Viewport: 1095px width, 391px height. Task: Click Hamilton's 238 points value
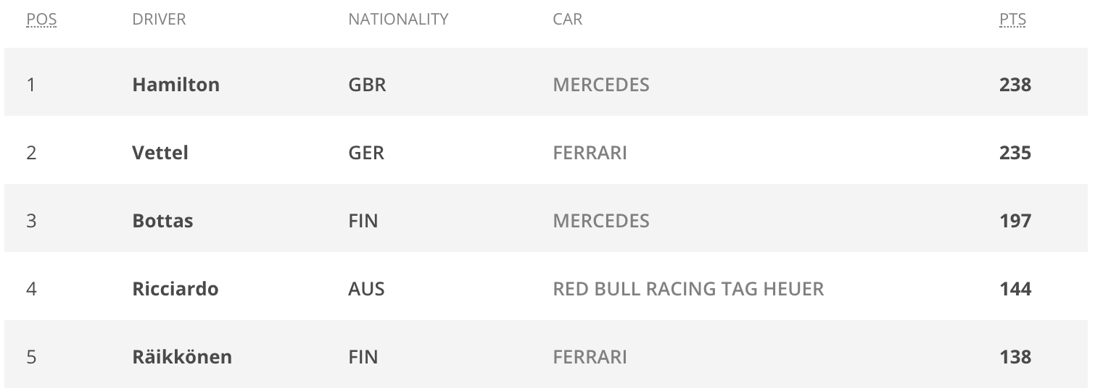1015,85
